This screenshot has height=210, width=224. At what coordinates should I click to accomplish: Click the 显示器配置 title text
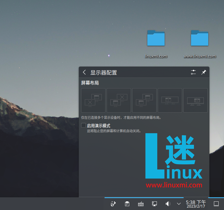tap(104, 72)
